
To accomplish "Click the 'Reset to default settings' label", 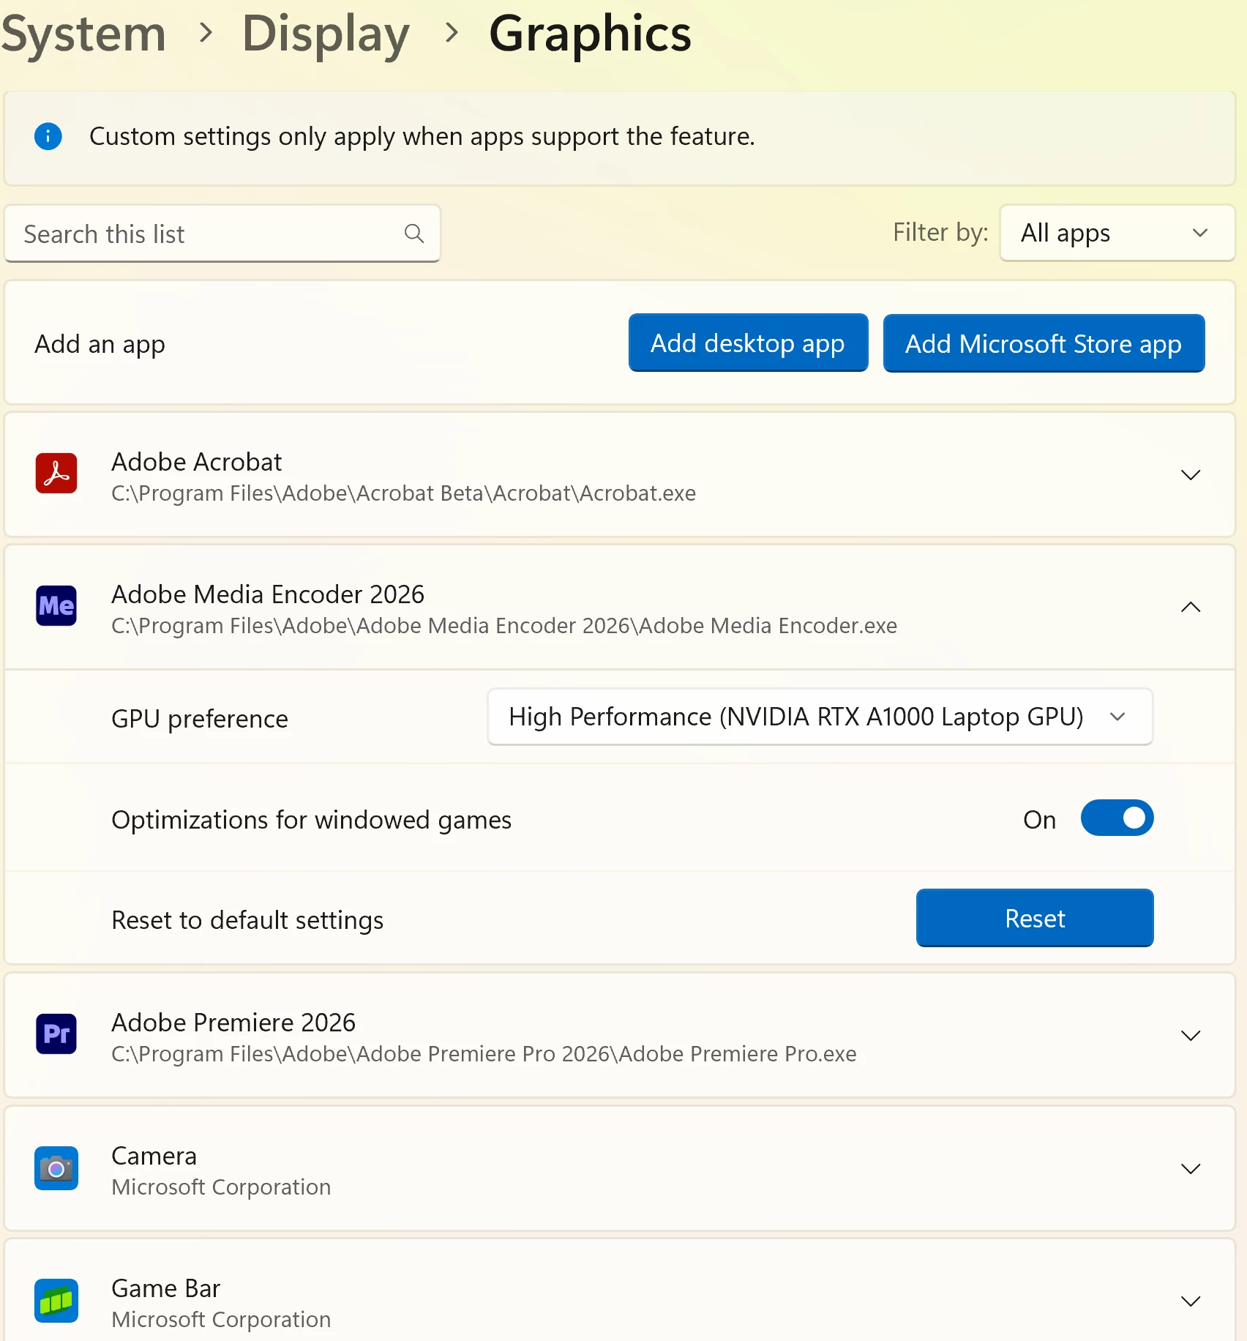I will 247,920.
